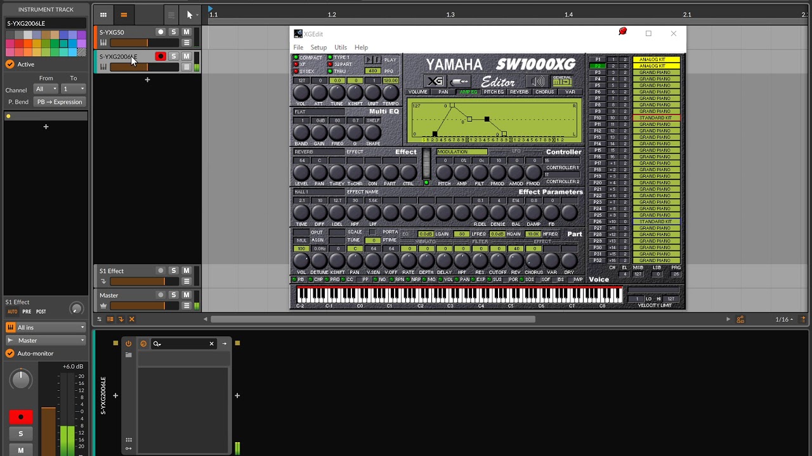Open Setup menu in XGEdit

(x=318, y=47)
